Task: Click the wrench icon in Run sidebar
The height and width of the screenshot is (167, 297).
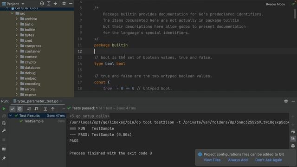Action: [4, 131]
